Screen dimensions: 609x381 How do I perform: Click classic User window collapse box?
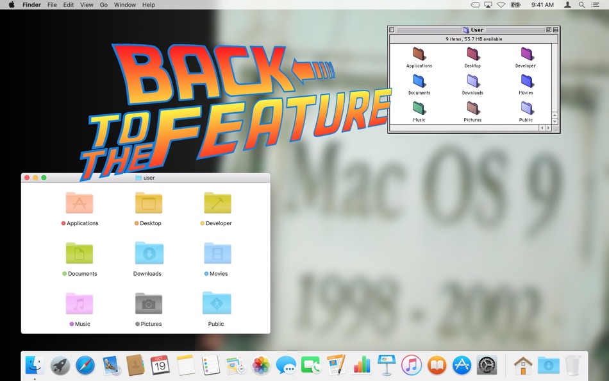click(x=555, y=30)
